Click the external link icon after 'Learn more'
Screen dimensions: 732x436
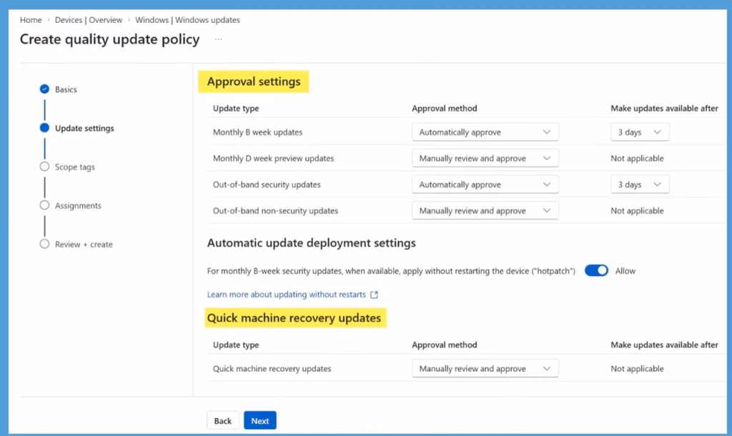click(374, 294)
